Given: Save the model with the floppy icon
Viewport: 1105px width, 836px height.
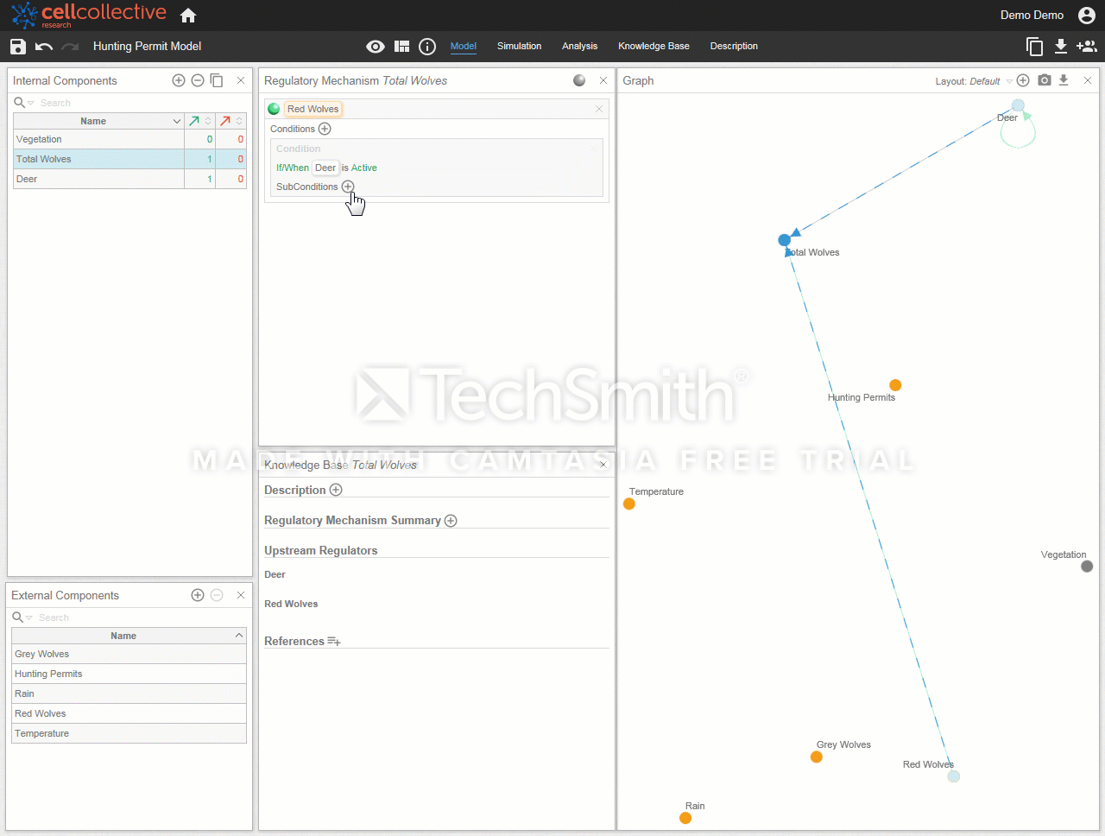Looking at the screenshot, I should pos(18,47).
